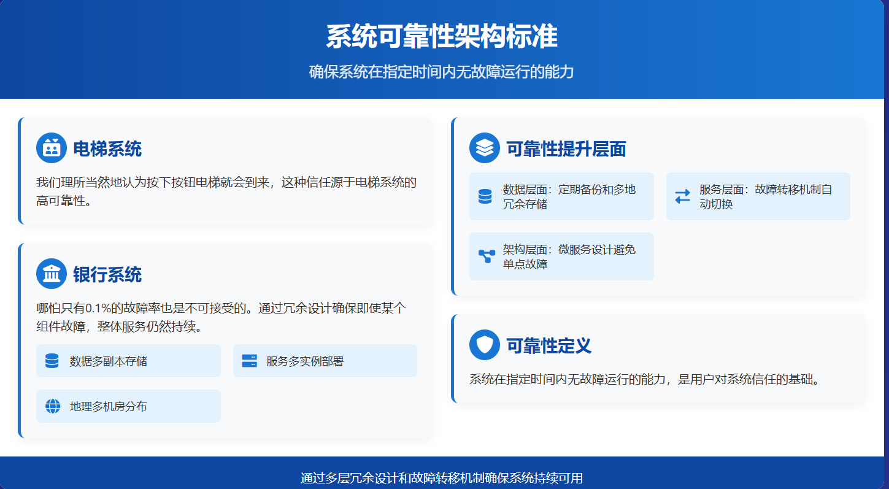889x489 pixels.
Task: Click the 架构层面：微服务设计避免单点故障 text
Action: tap(569, 256)
